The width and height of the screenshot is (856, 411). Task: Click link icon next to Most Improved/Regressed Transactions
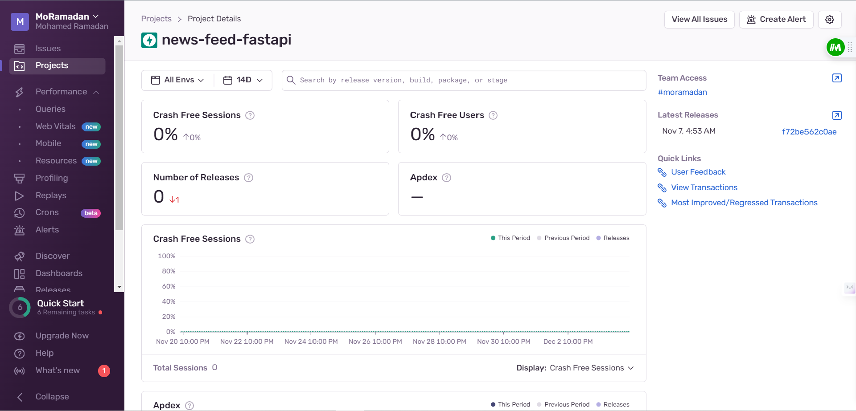coord(662,203)
